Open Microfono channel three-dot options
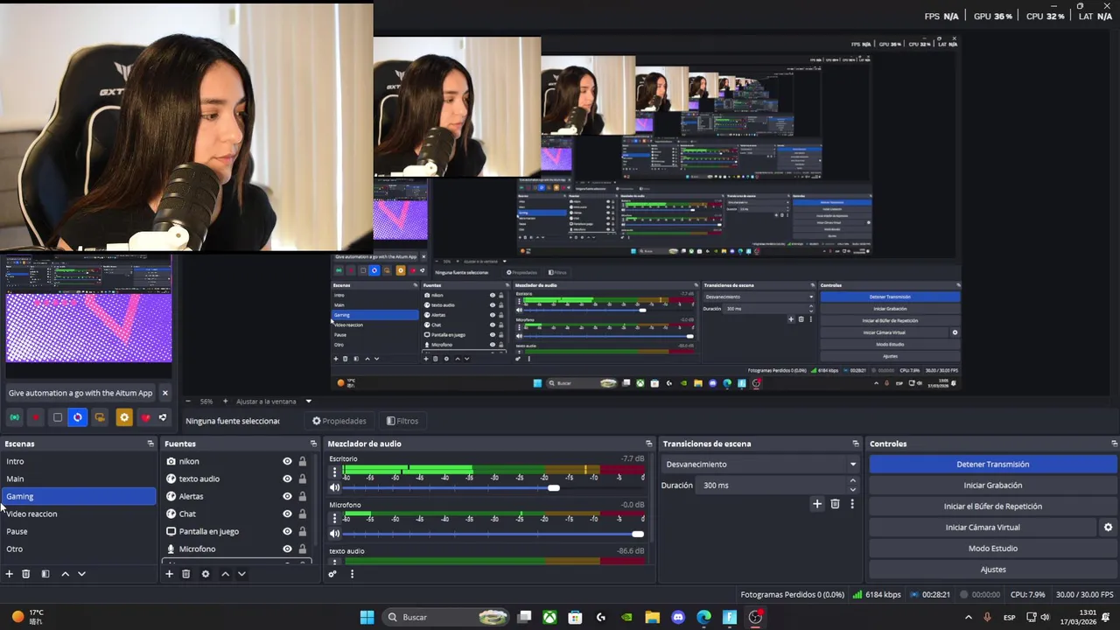Screen dimensions: 1120x630 [334, 520]
